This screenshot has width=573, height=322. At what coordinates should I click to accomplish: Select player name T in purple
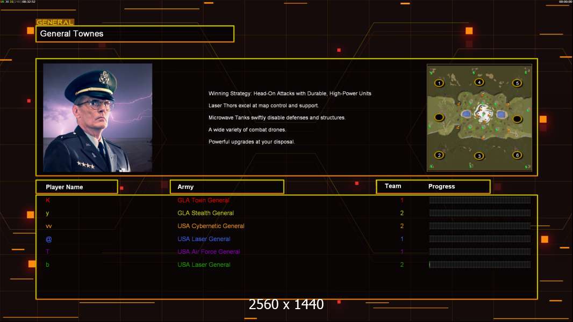pos(47,252)
